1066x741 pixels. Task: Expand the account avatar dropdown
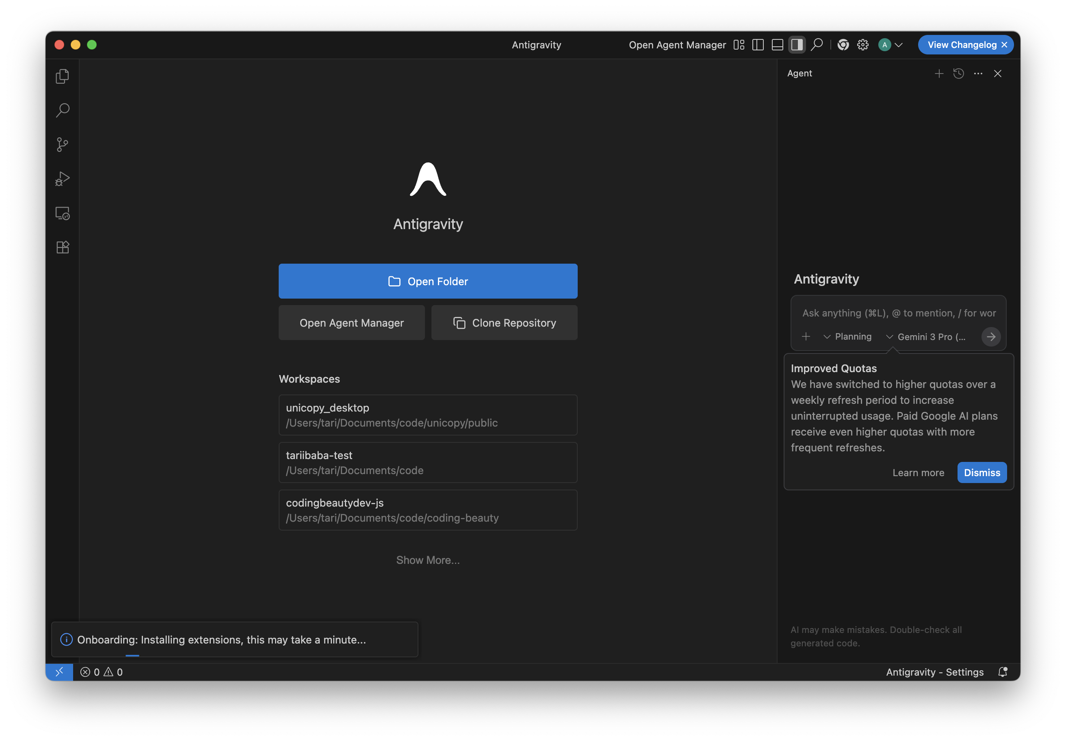click(x=890, y=45)
